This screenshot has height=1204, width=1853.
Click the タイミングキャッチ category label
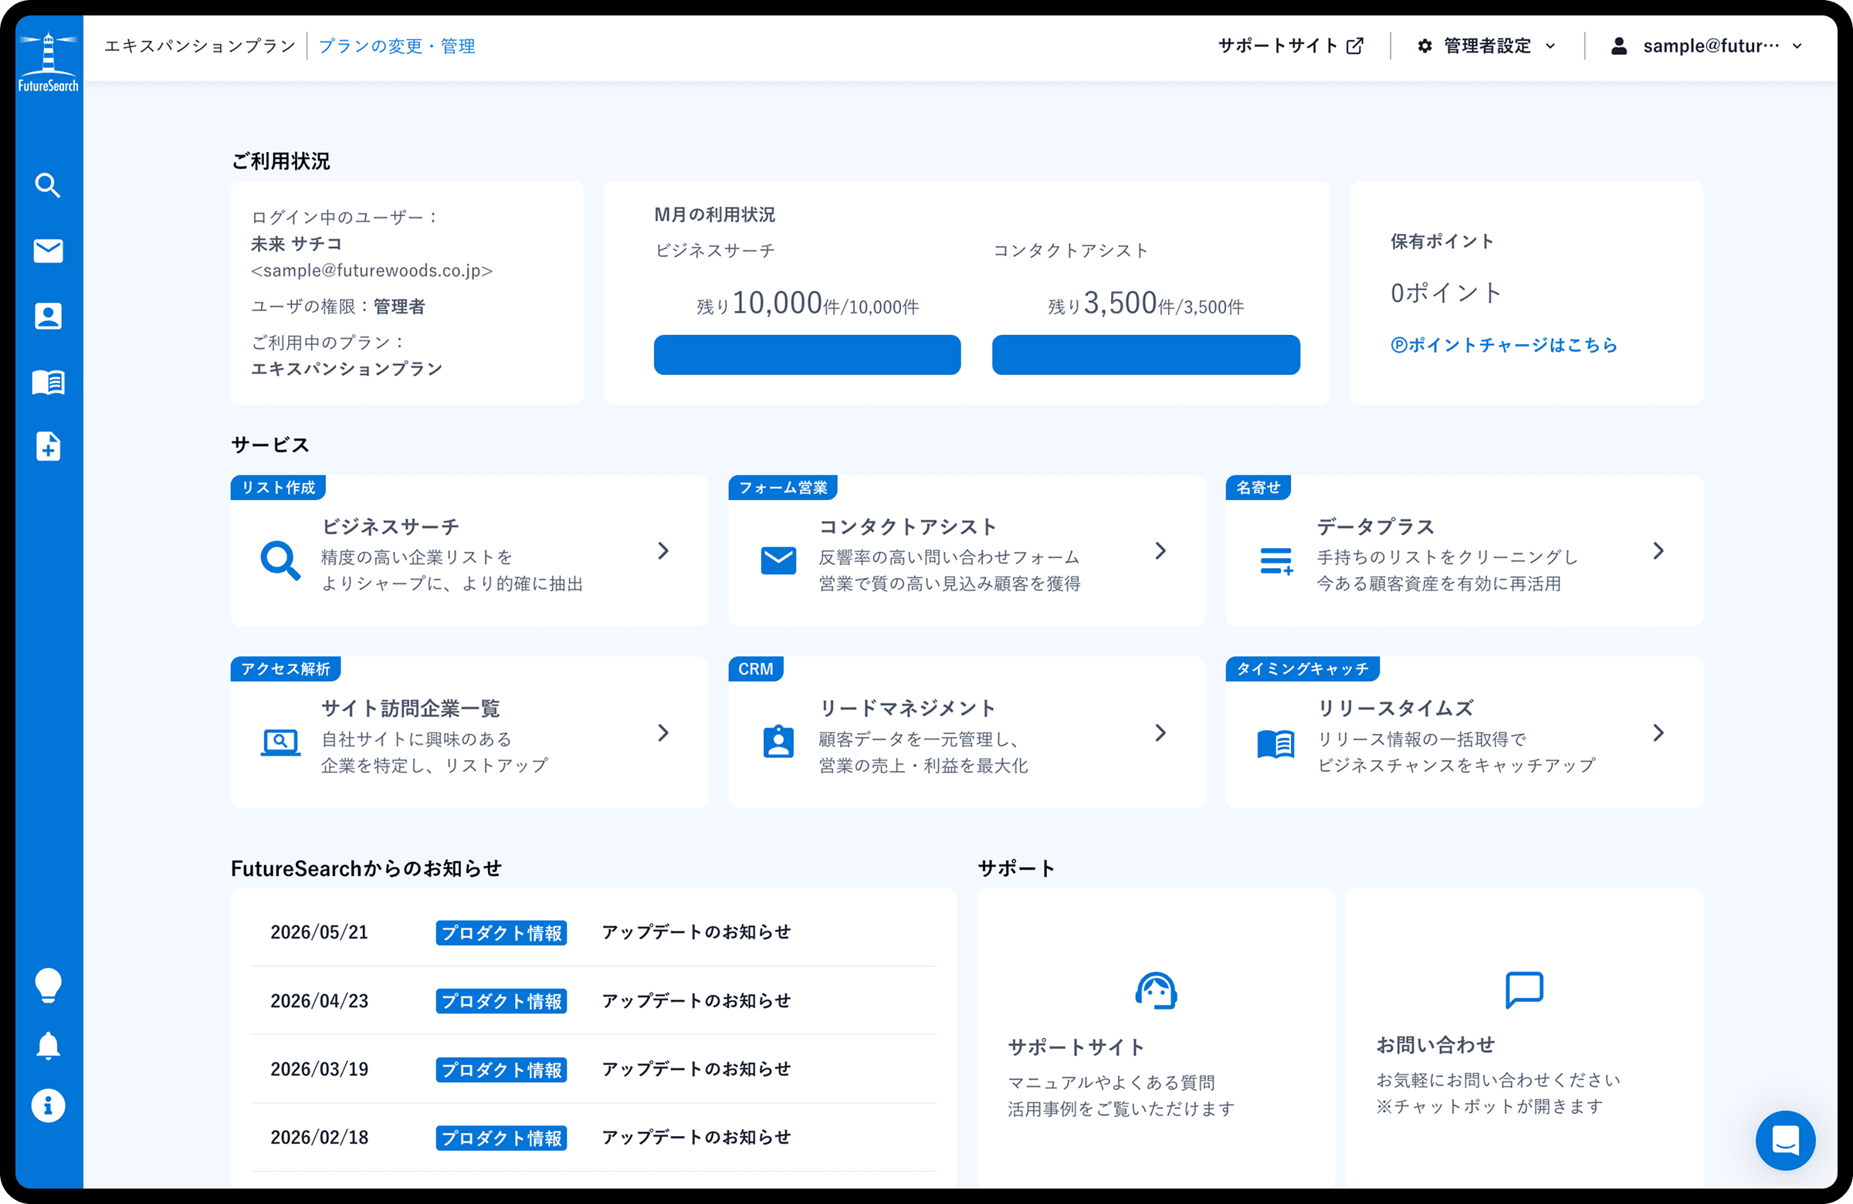pyautogui.click(x=1303, y=668)
